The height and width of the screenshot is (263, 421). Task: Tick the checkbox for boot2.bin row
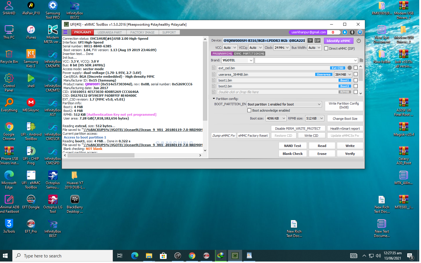pos(356,86)
